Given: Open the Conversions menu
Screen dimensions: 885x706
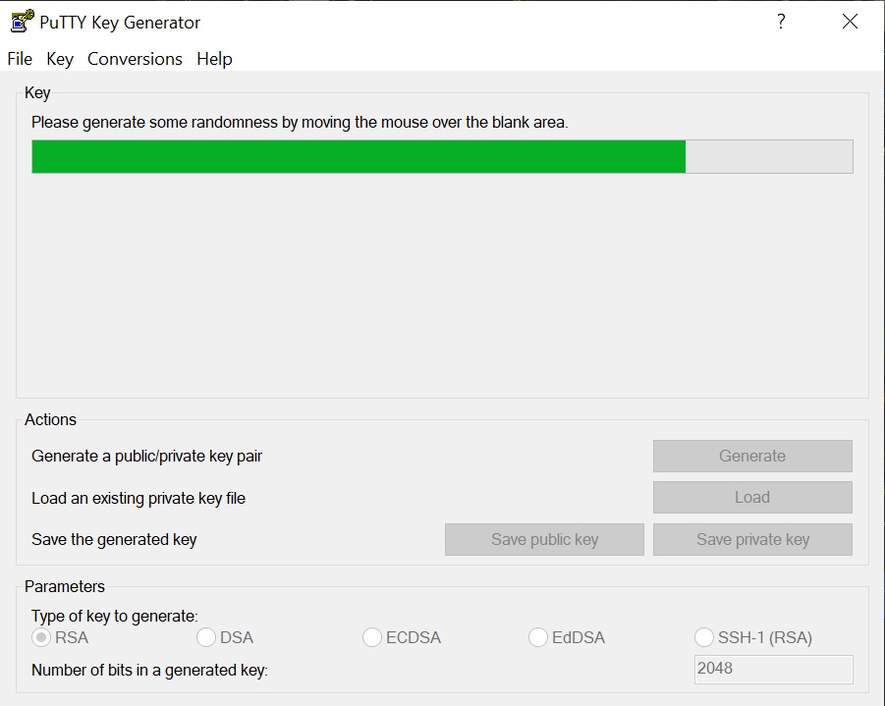Looking at the screenshot, I should click(x=135, y=59).
